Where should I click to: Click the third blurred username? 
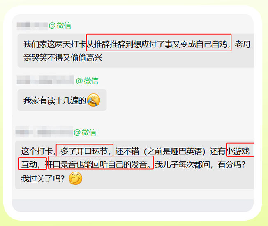pos(44,132)
